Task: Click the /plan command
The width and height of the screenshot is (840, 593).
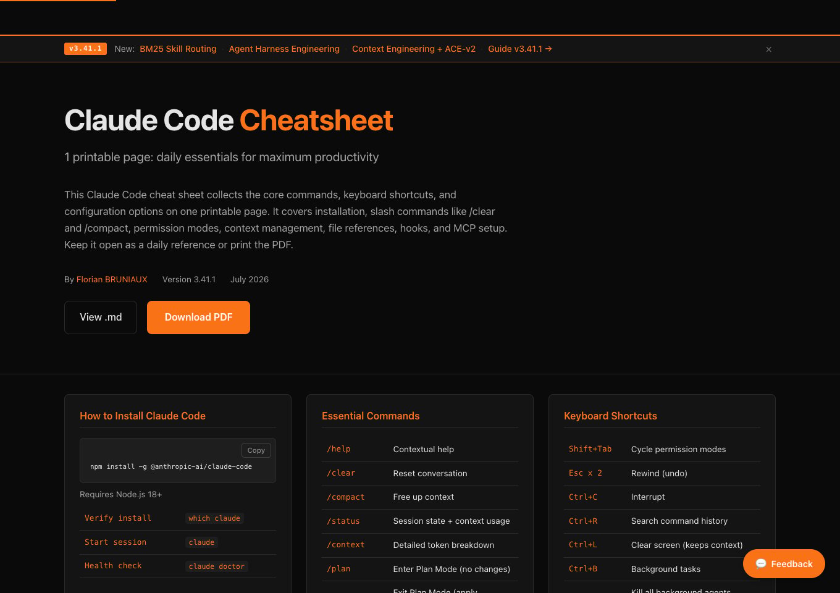Action: (x=338, y=569)
